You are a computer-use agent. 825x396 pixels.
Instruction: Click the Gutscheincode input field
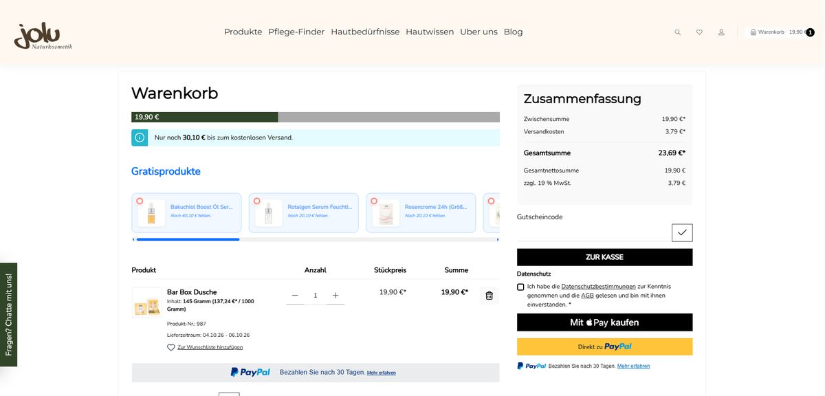[x=594, y=232]
